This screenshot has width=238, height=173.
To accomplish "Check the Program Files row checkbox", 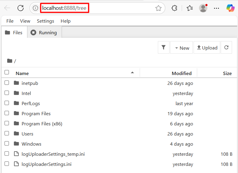I will pyautogui.click(x=7, y=113).
